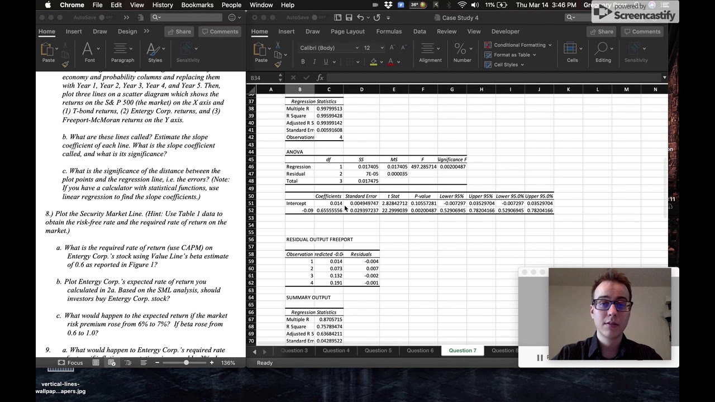Expand Format as Table dropdown
The height and width of the screenshot is (402, 715).
[534, 55]
